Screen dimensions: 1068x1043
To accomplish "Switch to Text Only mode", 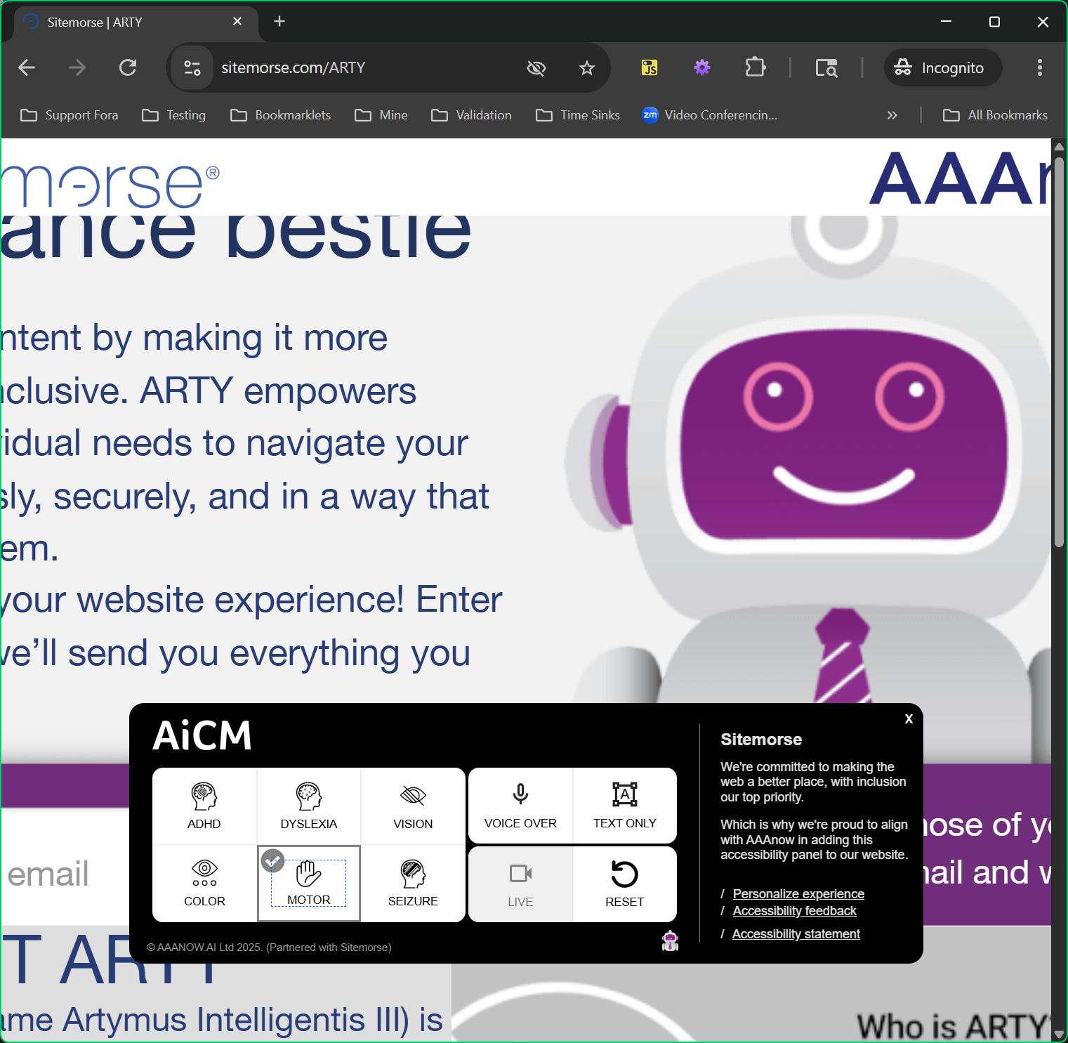I will (x=625, y=806).
